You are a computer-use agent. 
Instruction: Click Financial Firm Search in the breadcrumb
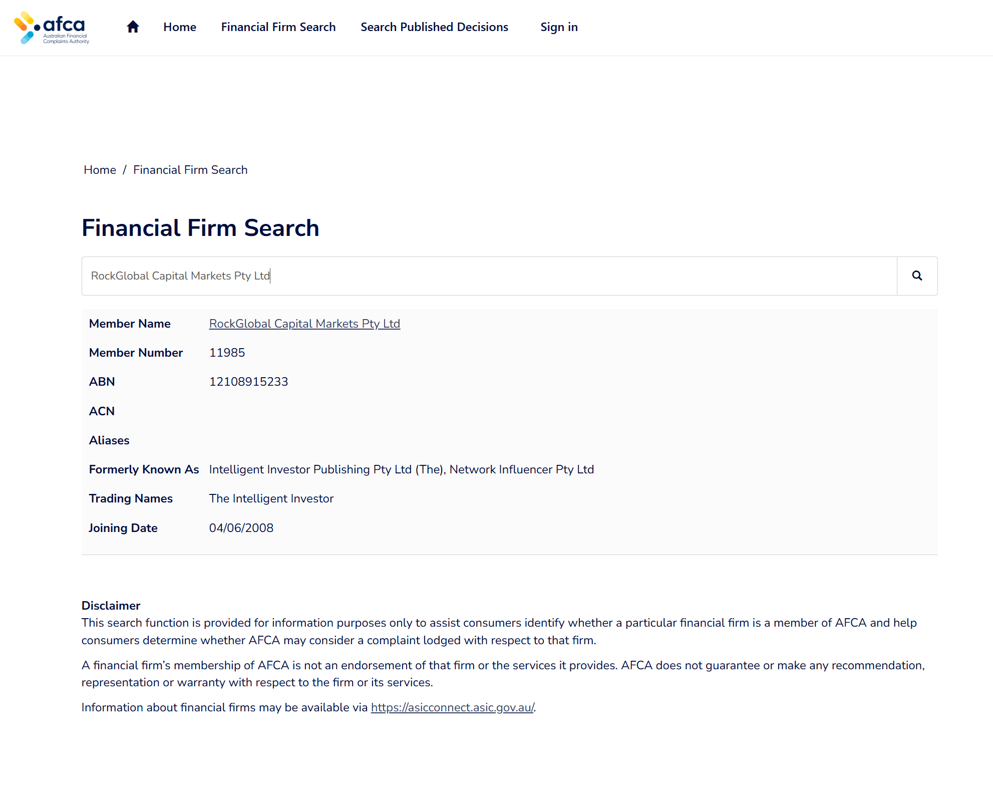[x=190, y=170]
